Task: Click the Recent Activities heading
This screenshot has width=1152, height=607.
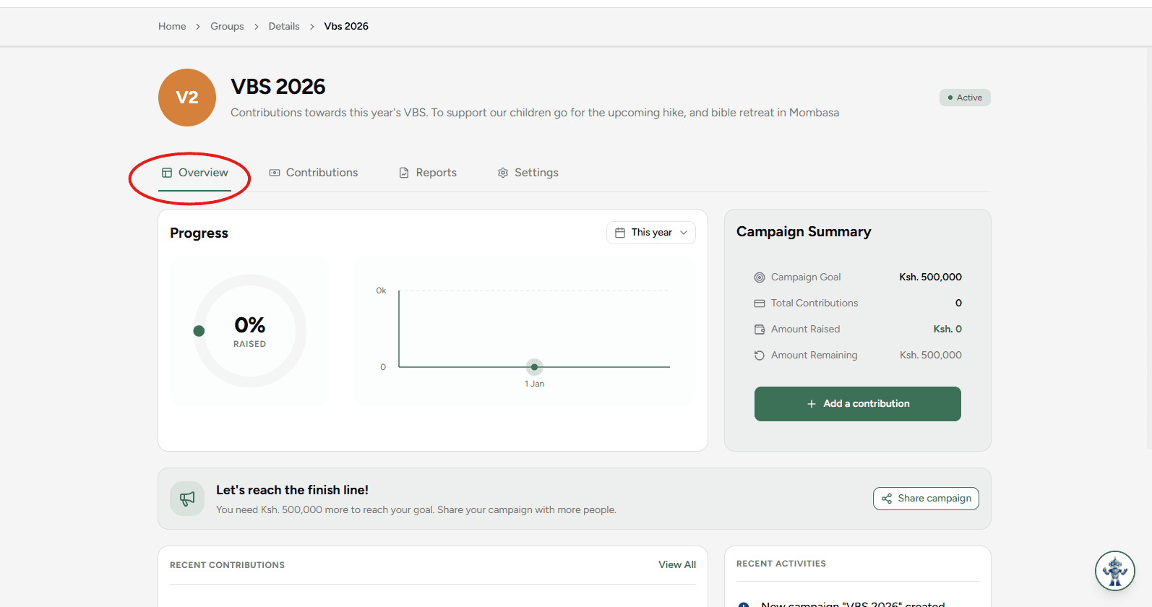Action: click(x=781, y=564)
